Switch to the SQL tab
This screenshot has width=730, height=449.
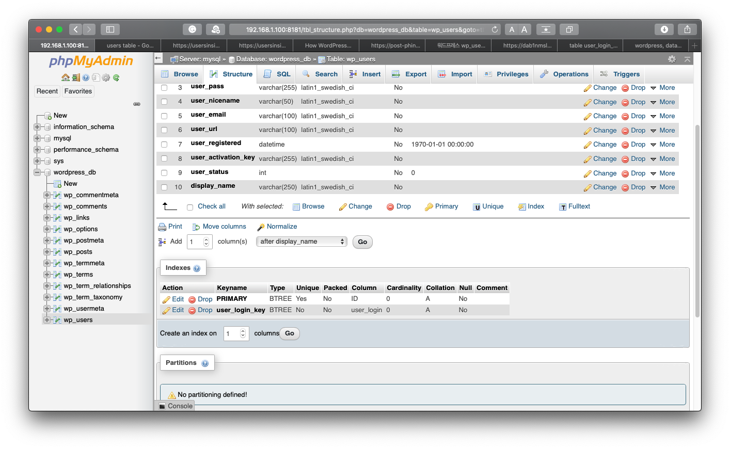click(277, 74)
